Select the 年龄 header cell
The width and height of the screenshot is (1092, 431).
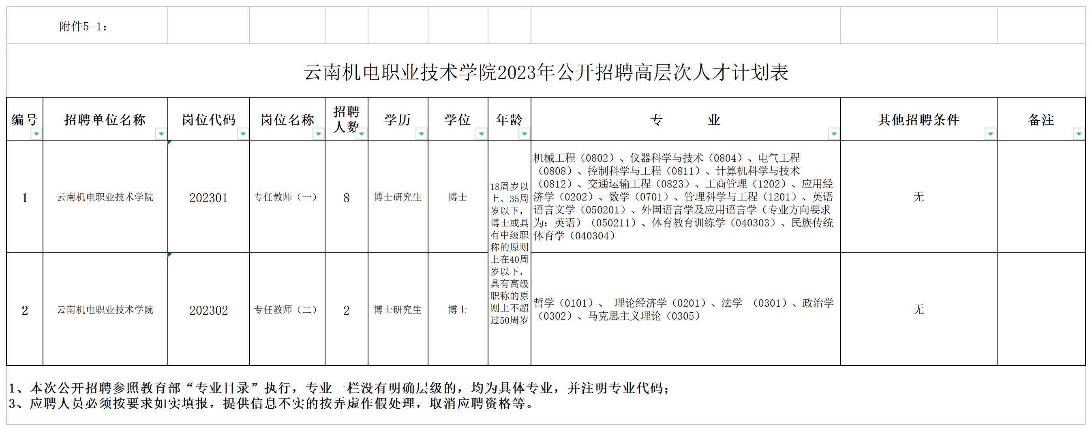point(510,119)
